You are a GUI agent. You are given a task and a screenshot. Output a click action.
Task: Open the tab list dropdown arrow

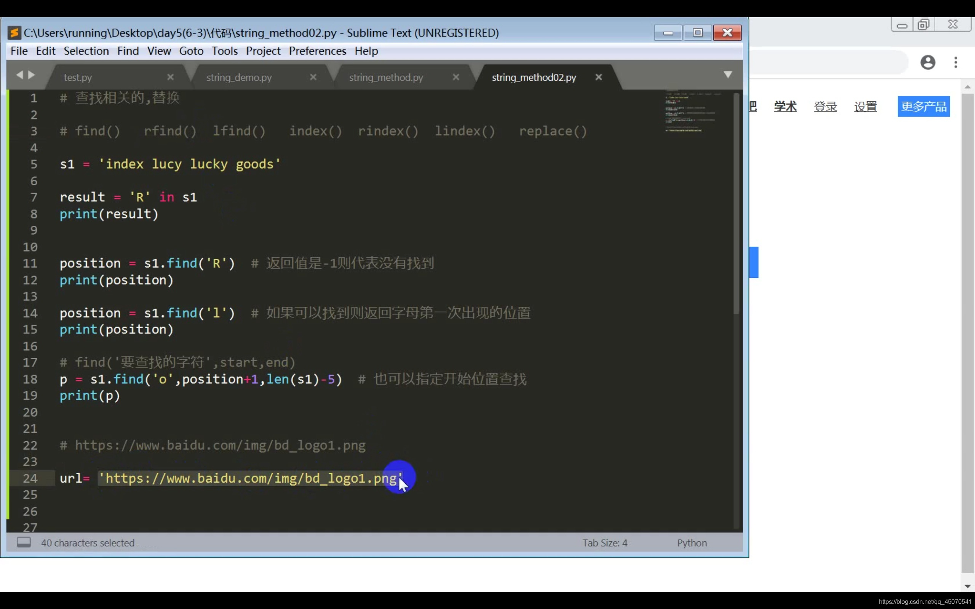727,75
